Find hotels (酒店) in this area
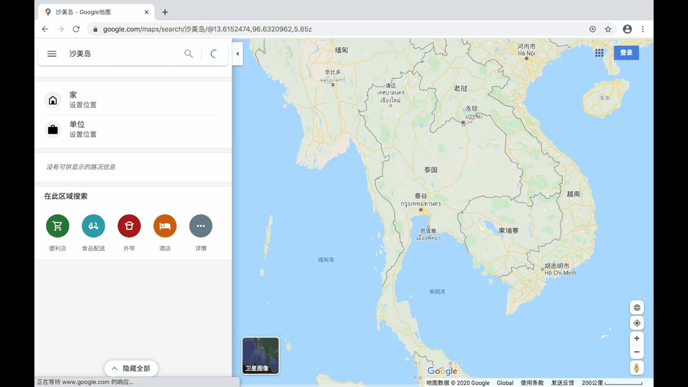The height and width of the screenshot is (387, 688). pyautogui.click(x=165, y=226)
